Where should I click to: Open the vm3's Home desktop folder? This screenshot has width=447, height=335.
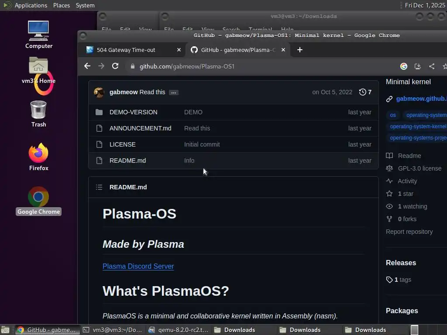click(x=38, y=70)
